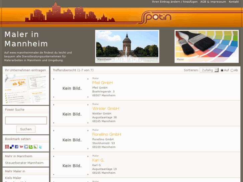Bookmark page with Technorati green icon
This screenshot has width=243, height=182.
(31, 147)
